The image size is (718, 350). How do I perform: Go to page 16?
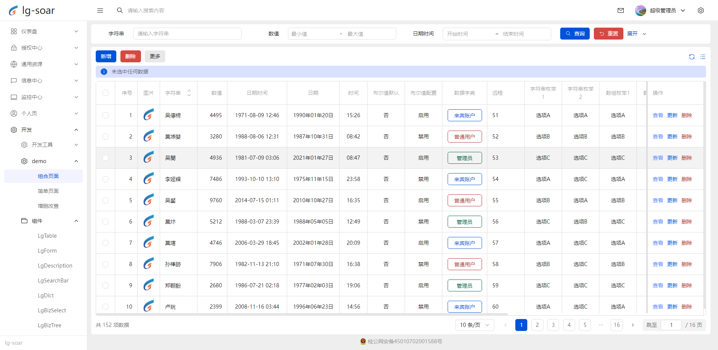pos(617,325)
